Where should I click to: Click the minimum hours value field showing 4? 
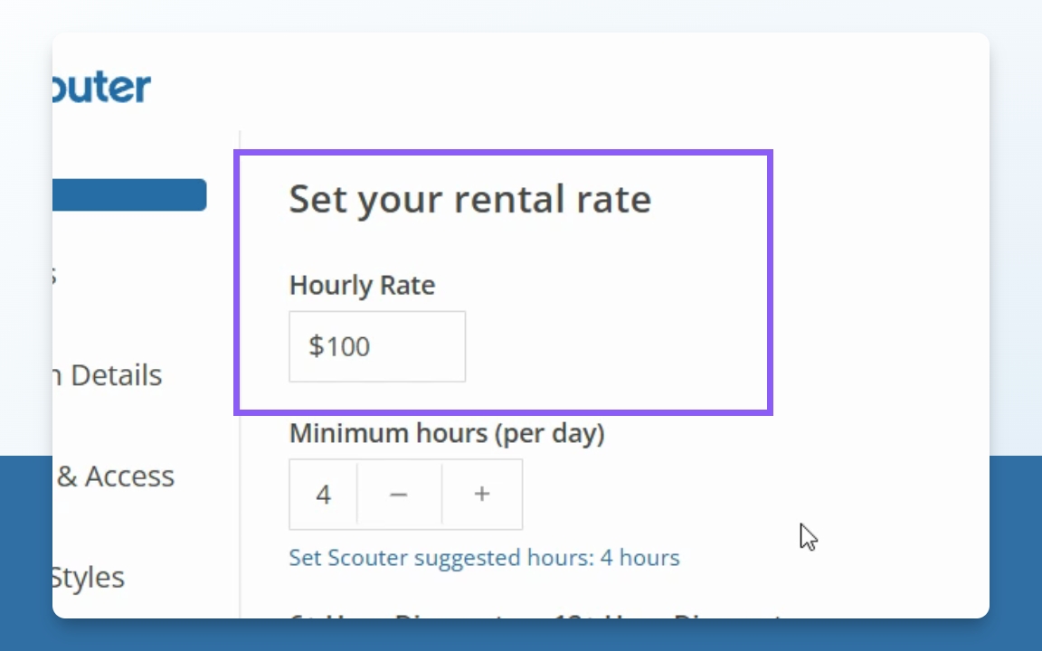click(x=323, y=494)
